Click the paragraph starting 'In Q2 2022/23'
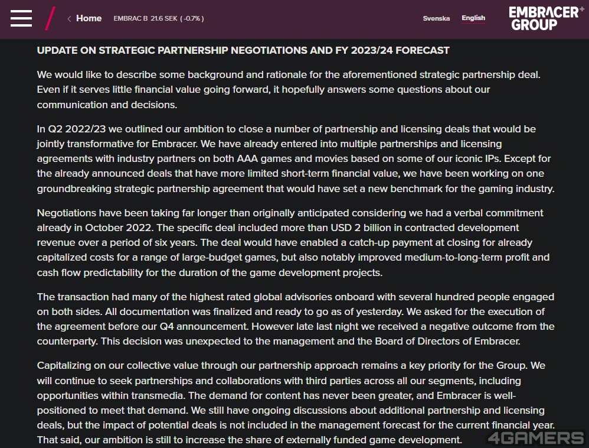The image size is (589, 448). tap(296, 159)
